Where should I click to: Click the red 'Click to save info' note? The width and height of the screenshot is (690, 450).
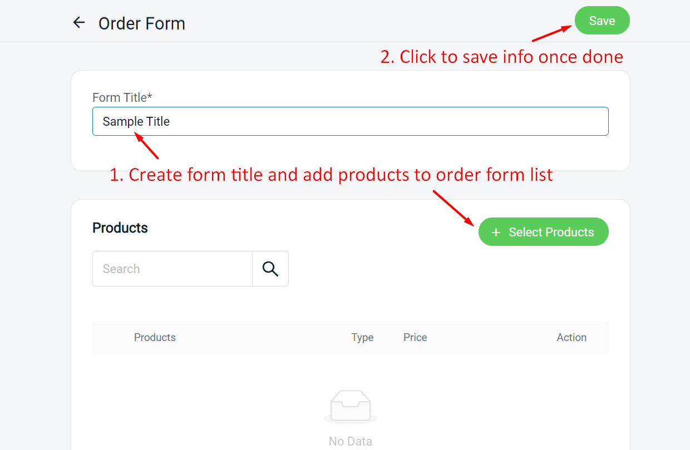pyautogui.click(x=501, y=57)
